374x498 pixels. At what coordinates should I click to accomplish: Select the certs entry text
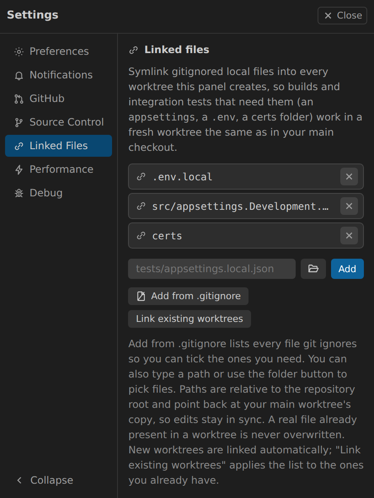coord(167,236)
